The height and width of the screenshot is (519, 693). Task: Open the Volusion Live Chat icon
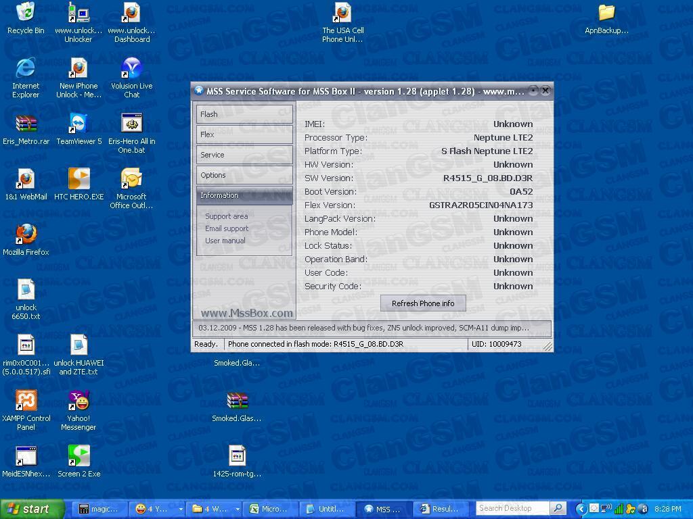132,68
